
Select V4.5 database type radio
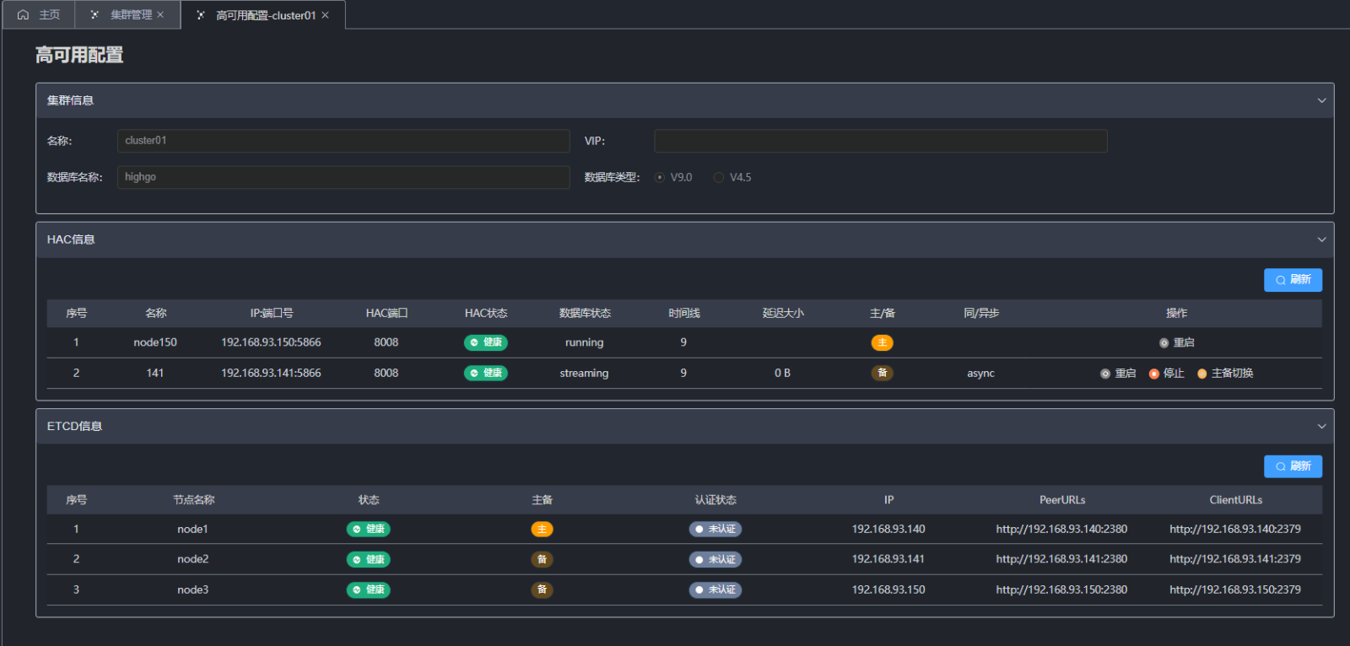(719, 178)
